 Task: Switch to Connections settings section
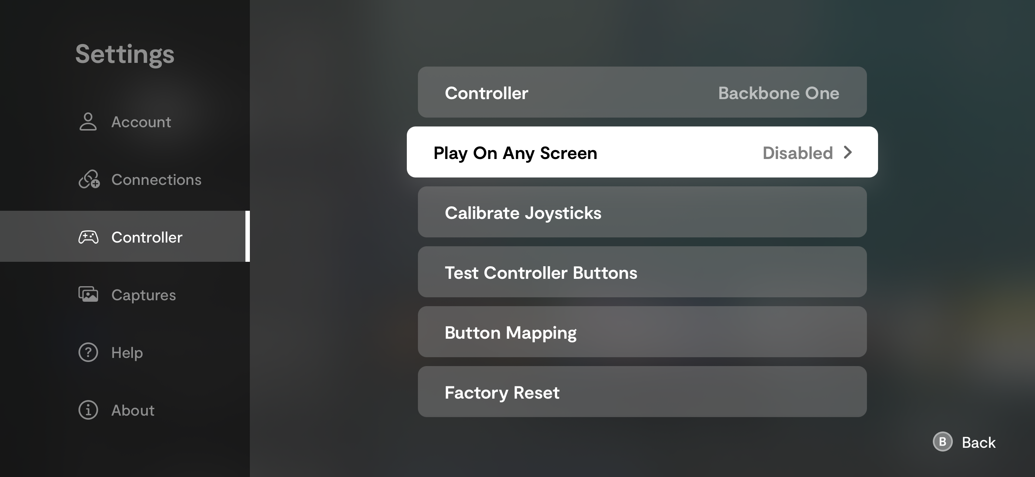coord(156,180)
